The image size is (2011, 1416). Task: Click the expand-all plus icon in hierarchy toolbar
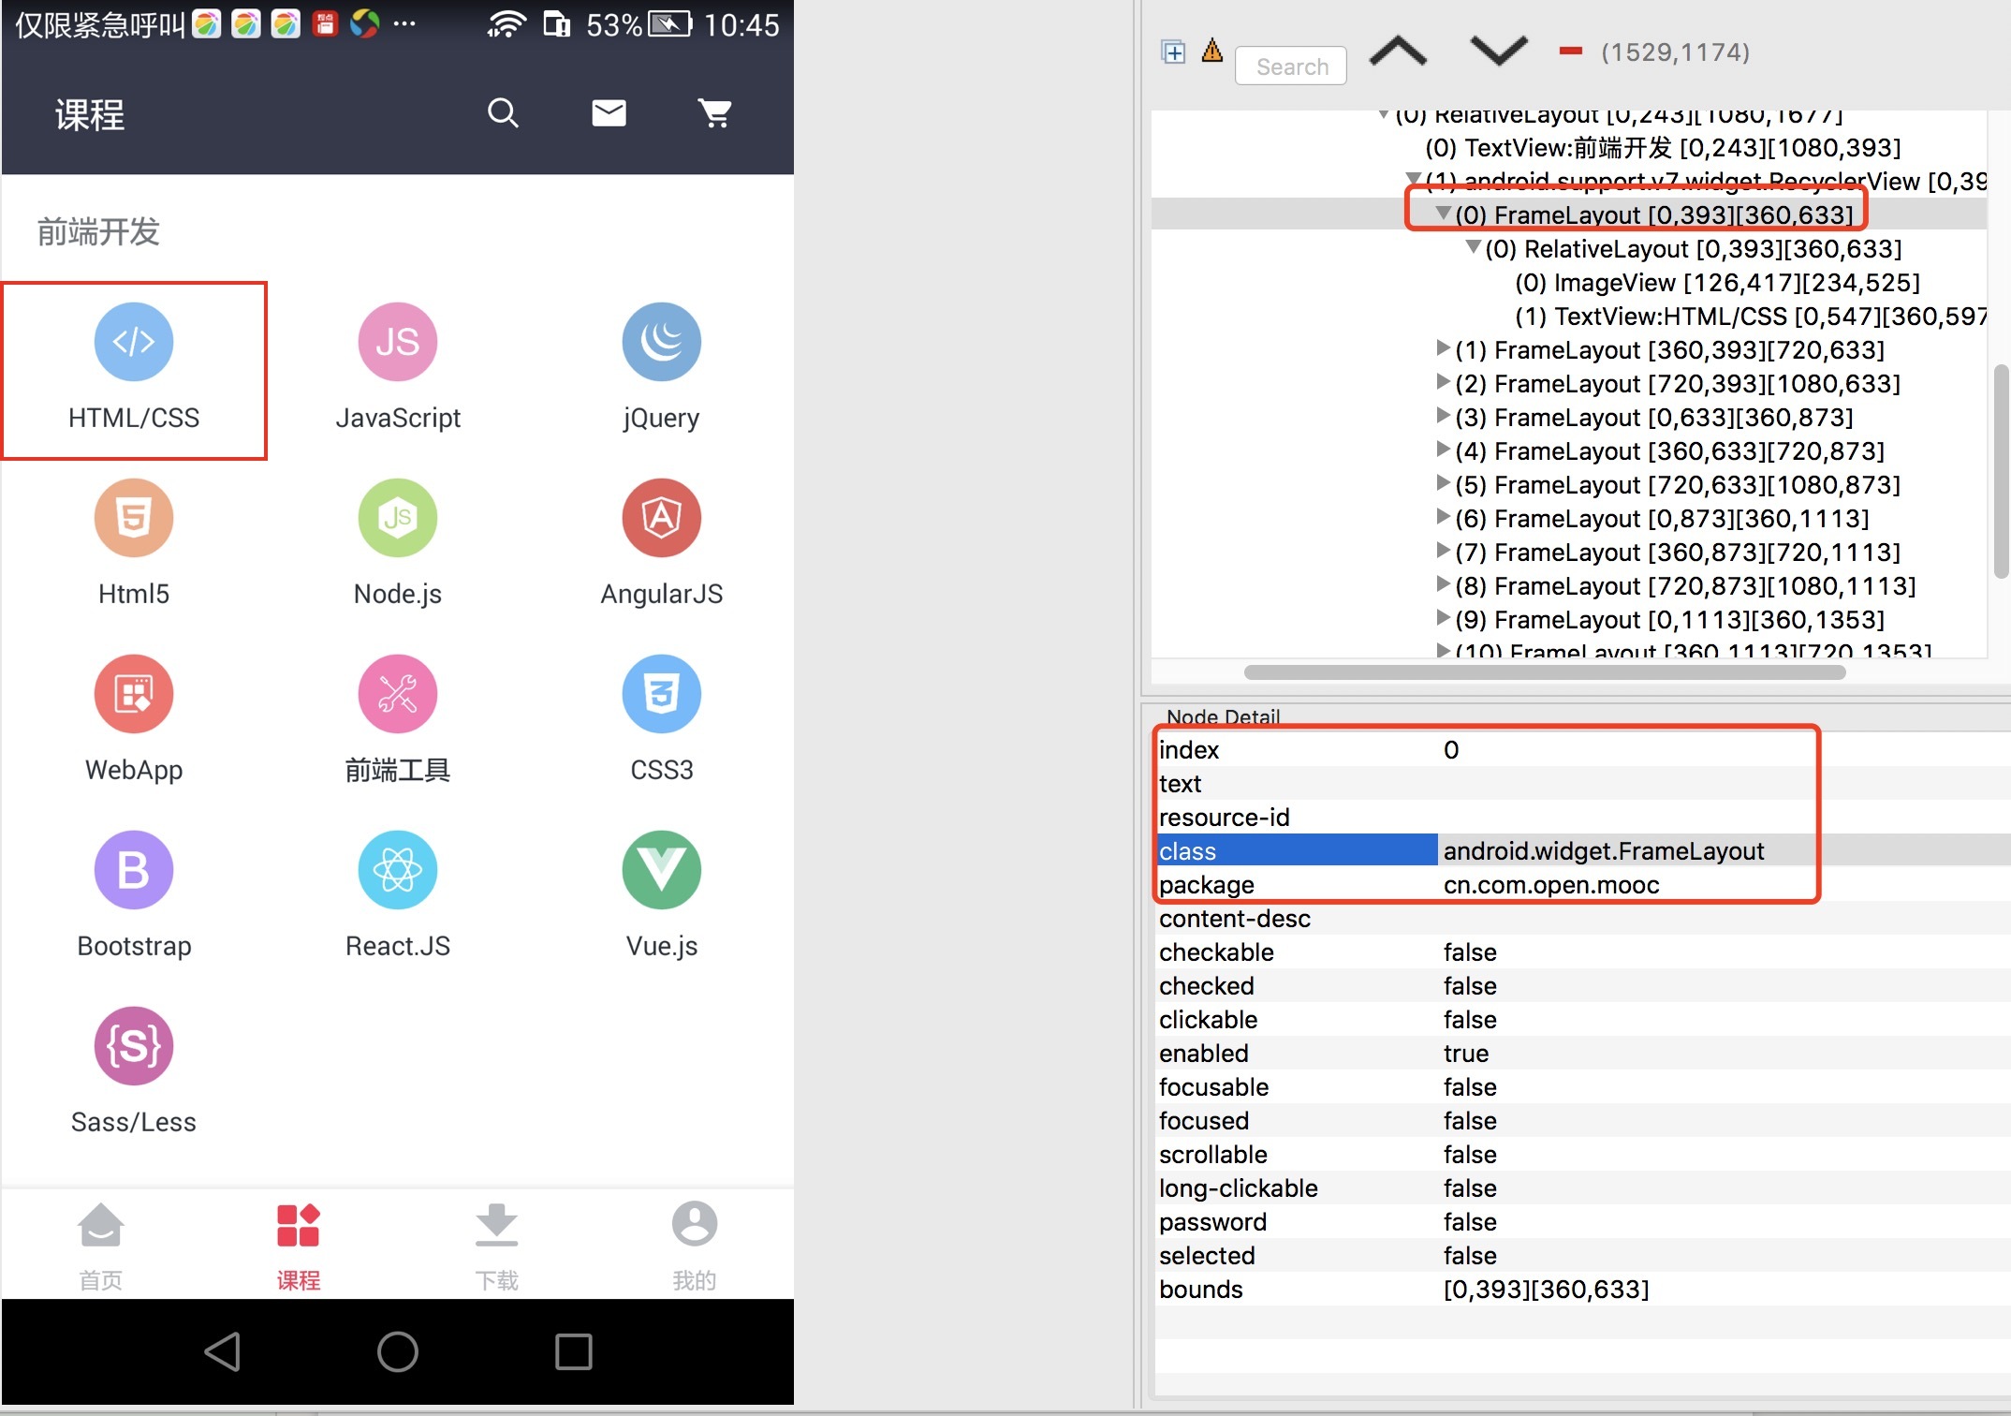coord(1173,52)
